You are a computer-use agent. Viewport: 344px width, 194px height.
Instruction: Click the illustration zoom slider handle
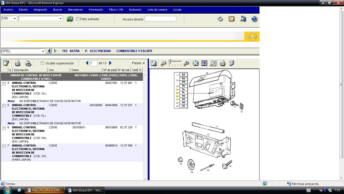point(169,61)
